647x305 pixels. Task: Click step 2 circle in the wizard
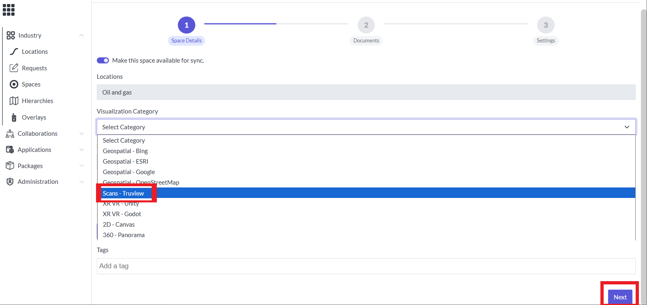(x=366, y=25)
